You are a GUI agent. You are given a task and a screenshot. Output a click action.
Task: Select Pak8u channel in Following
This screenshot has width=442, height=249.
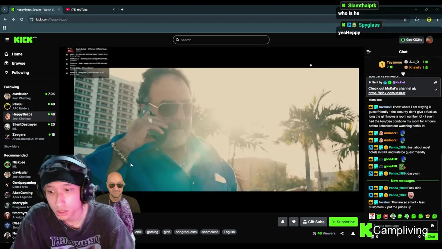click(29, 106)
